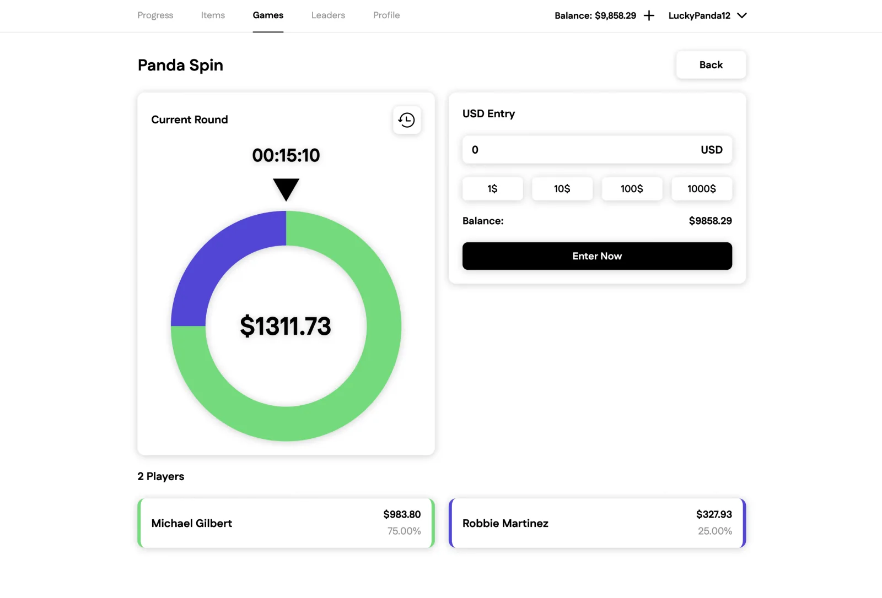Image resolution: width=882 pixels, height=598 pixels.
Task: Click the 2 Players heading
Action: tap(161, 476)
